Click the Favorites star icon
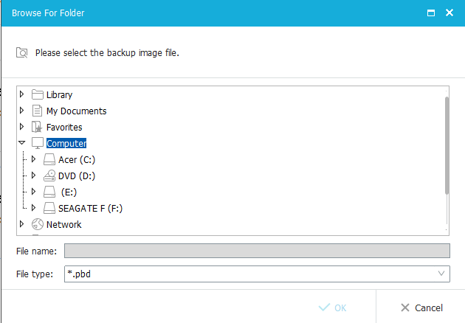This screenshot has height=323, width=465. click(x=38, y=127)
